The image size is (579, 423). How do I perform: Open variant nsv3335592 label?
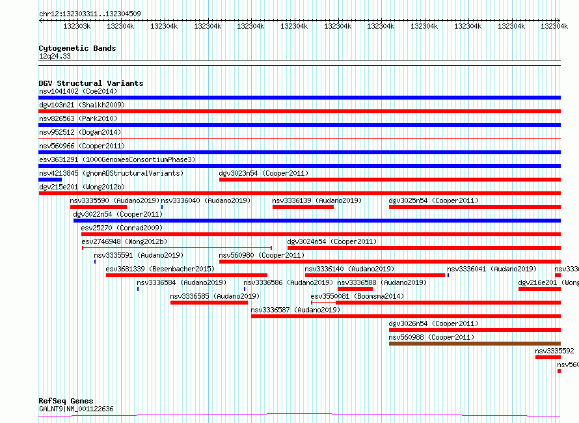point(555,351)
